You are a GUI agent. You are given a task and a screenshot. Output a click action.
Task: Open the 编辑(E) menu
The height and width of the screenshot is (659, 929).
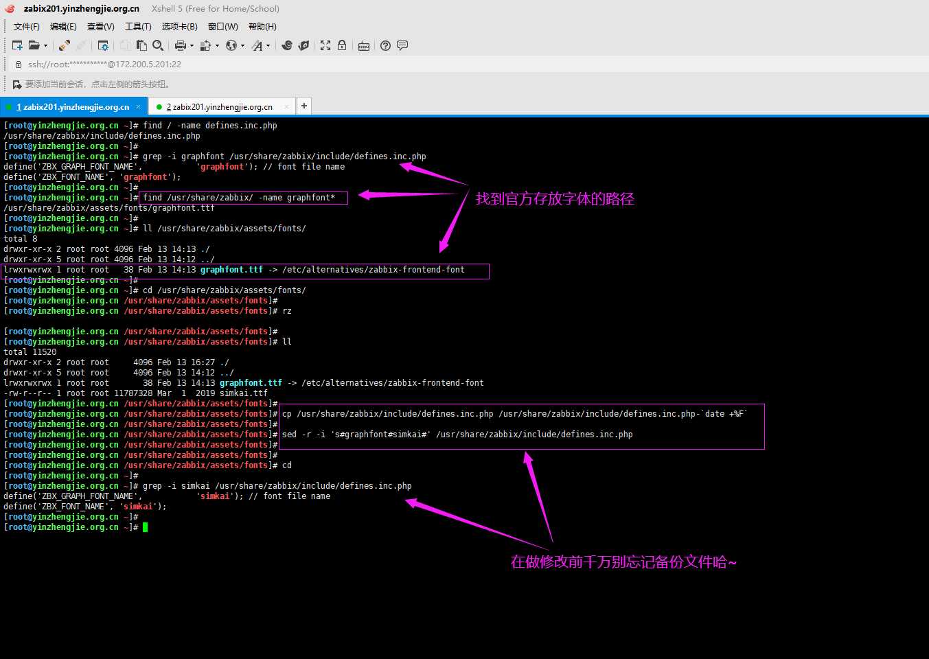63,27
